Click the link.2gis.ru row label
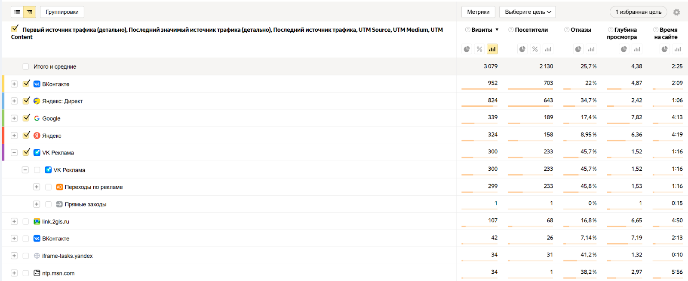 55,221
